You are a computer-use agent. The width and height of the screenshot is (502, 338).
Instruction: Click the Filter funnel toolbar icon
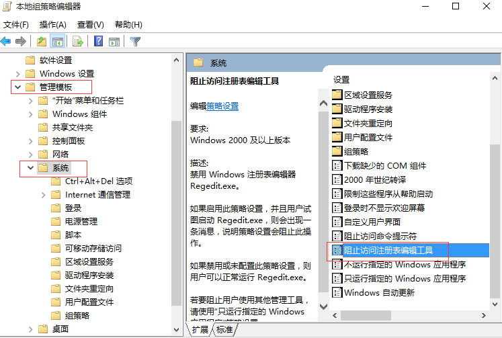[x=135, y=42]
